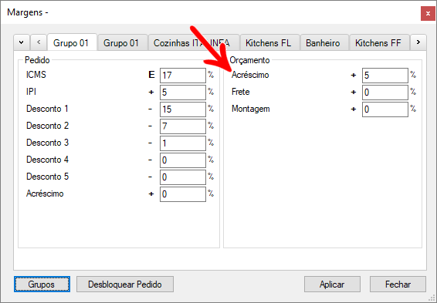Click the Montagem label text

(x=251, y=109)
